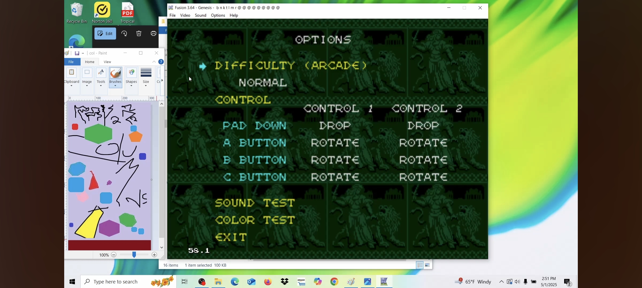
Task: Switch to details view in Explorer status bar
Action: 420,265
